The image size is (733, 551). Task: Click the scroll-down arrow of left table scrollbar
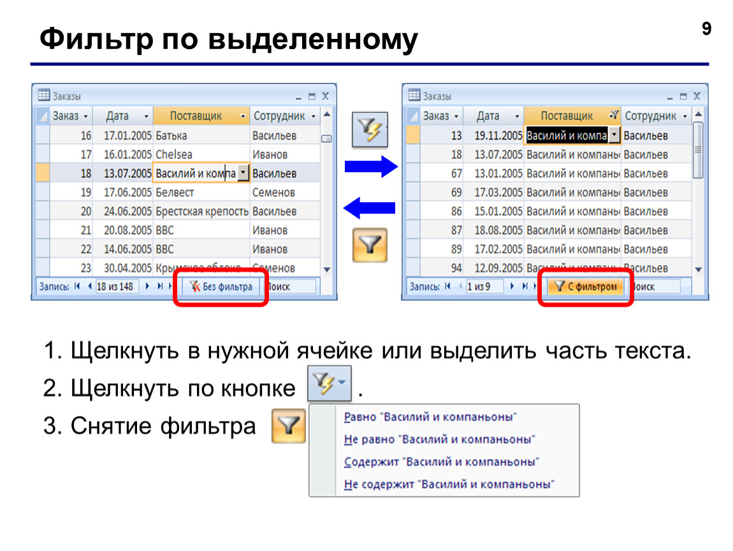click(327, 269)
